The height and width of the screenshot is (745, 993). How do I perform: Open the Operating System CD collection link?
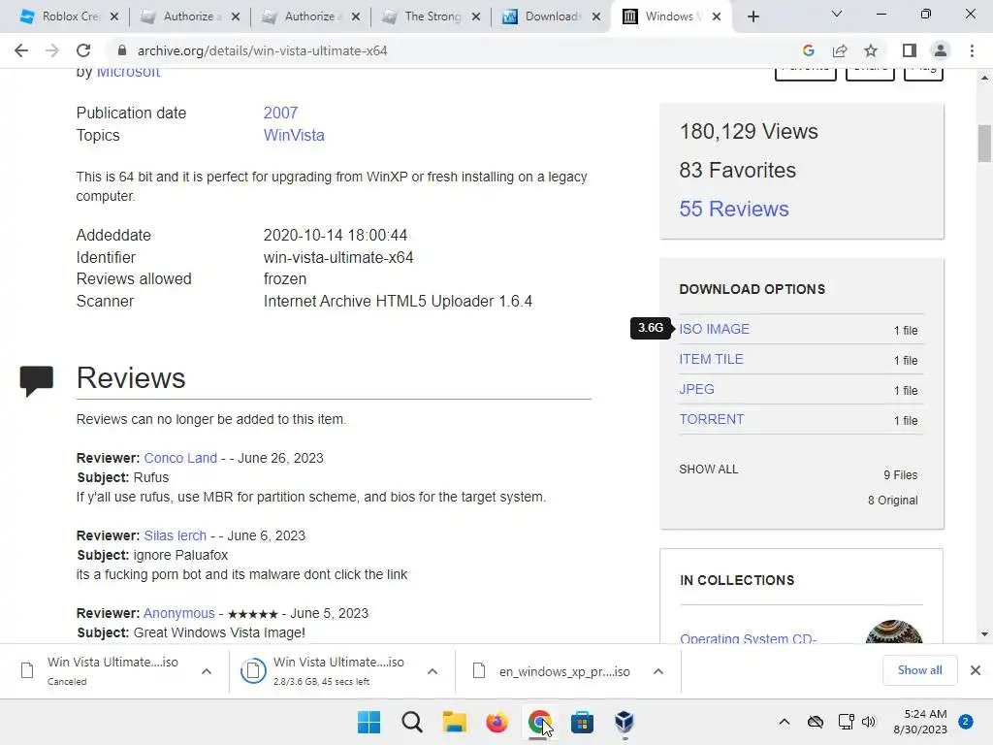coord(748,638)
